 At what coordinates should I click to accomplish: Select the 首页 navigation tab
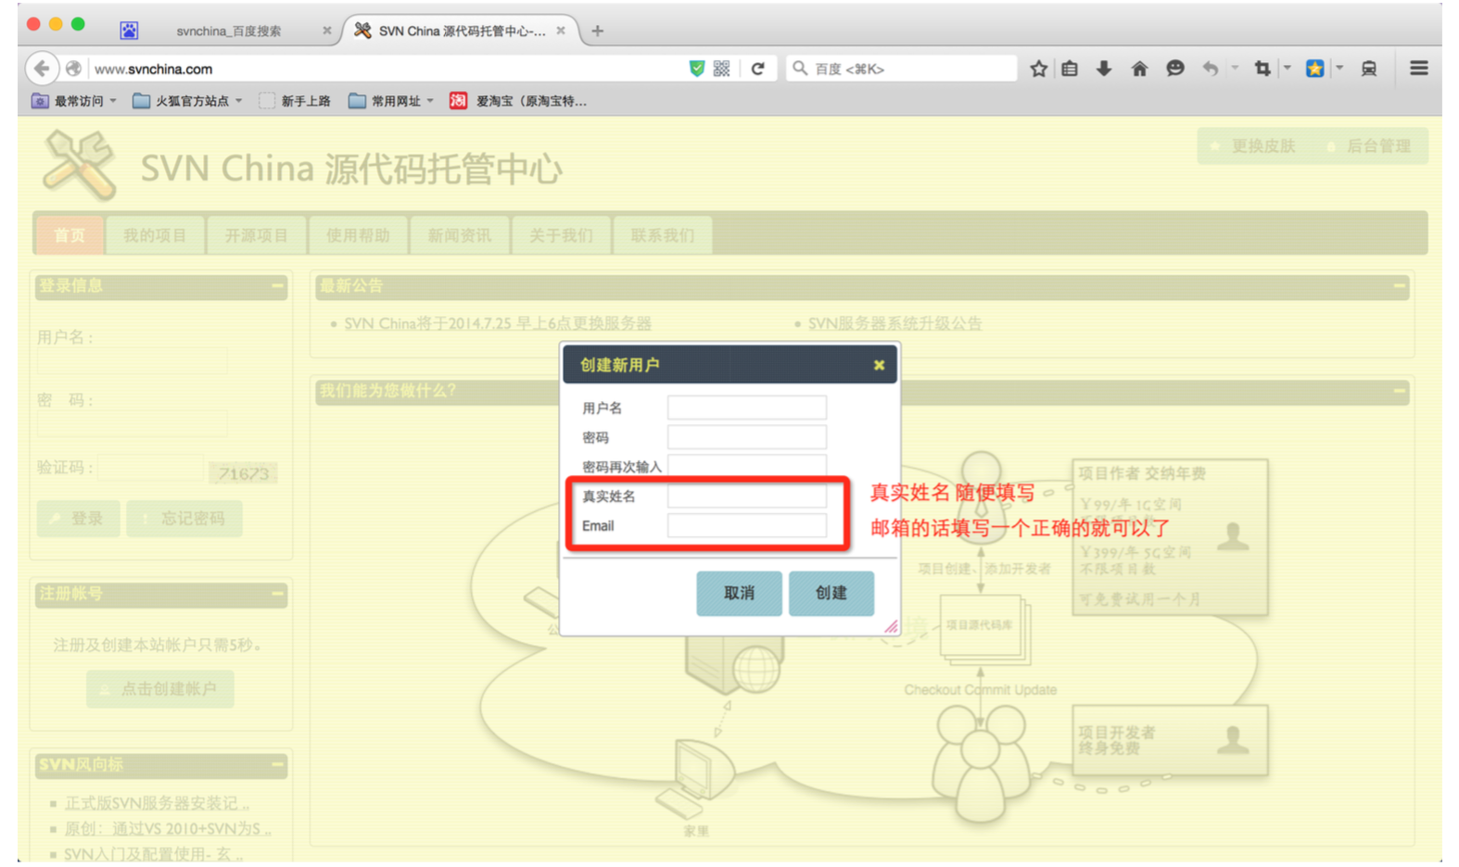tap(70, 235)
